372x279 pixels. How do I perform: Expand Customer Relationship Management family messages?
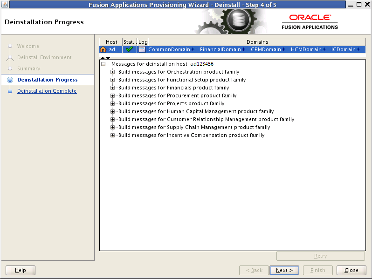click(113, 119)
